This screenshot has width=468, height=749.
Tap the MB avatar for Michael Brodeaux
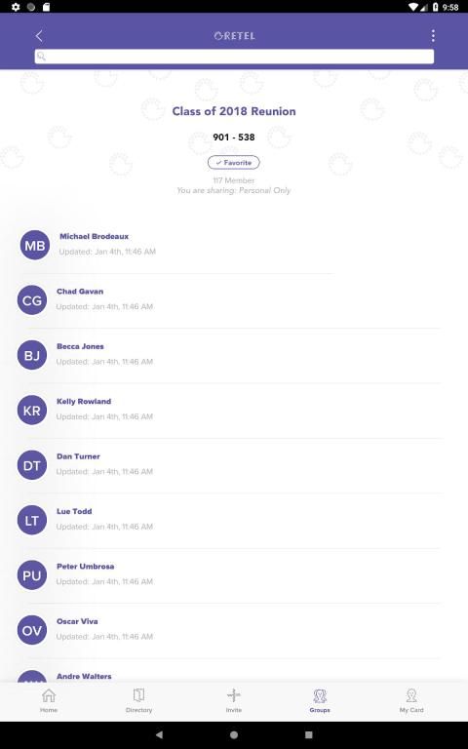click(35, 245)
